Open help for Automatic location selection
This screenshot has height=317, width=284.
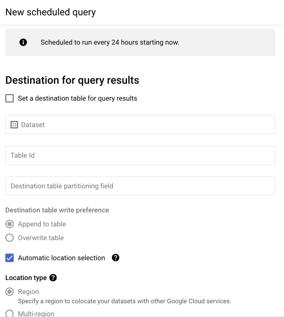(115, 258)
